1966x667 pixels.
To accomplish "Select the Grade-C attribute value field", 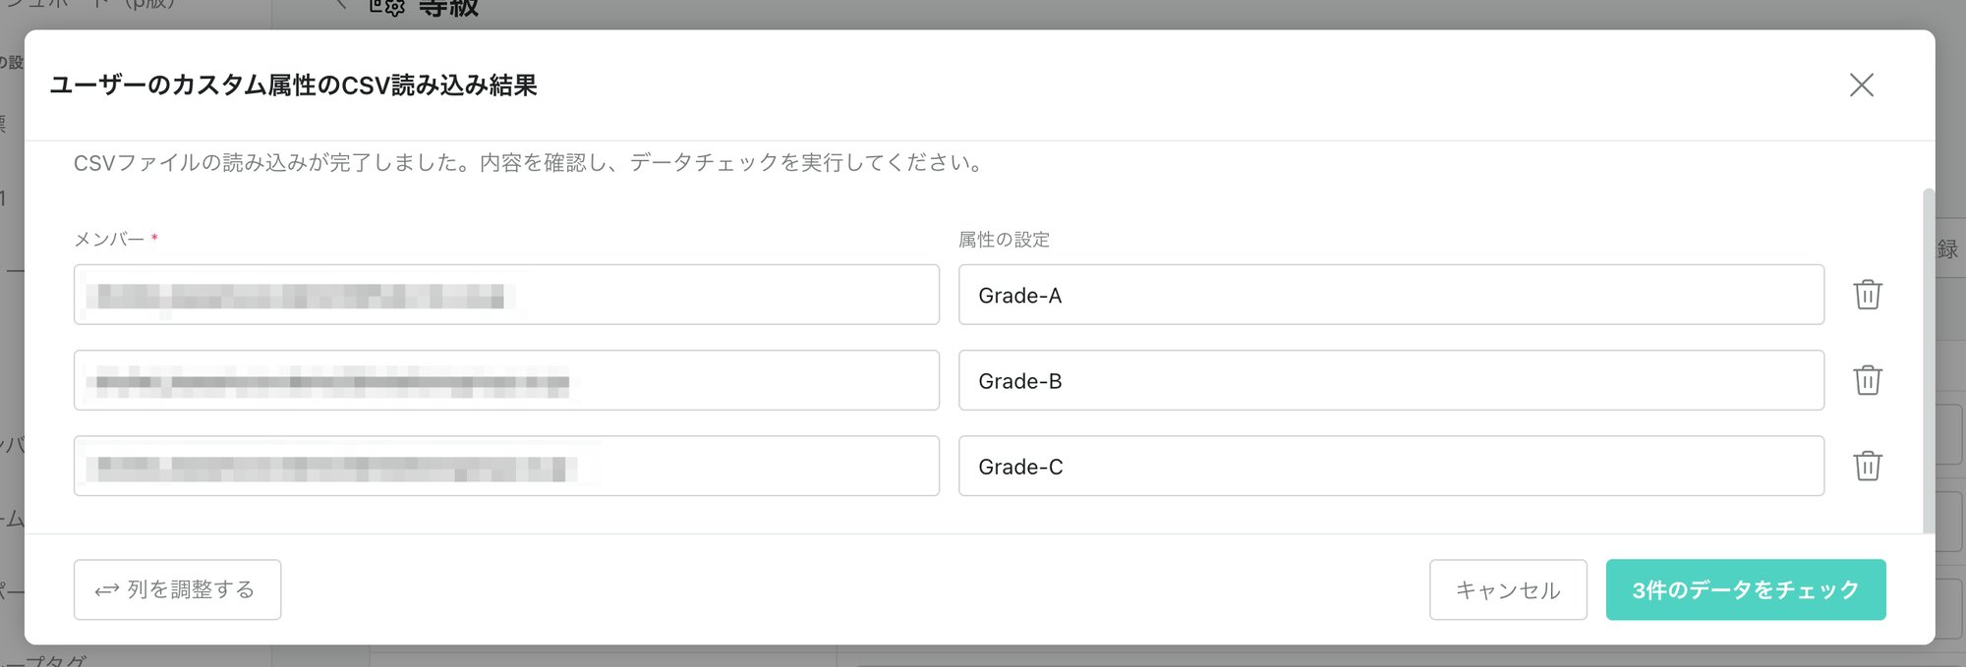I will tap(1390, 466).
